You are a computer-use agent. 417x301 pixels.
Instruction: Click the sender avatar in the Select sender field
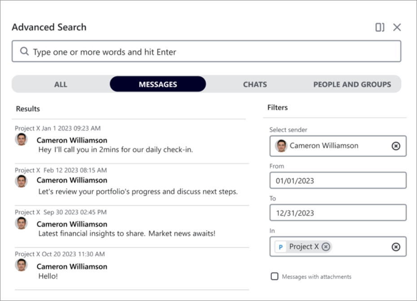pyautogui.click(x=281, y=146)
